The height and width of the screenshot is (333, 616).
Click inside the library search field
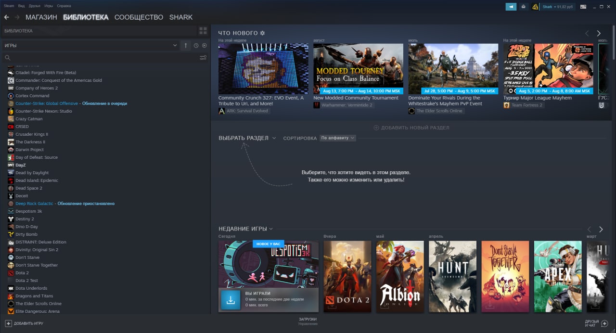tap(101, 58)
